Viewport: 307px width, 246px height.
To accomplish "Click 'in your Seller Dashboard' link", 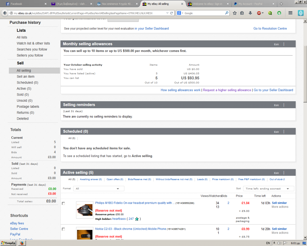I will pos(152,28).
